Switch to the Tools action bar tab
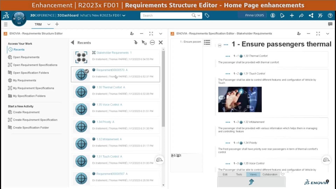This screenshot has height=189, width=336. (x=239, y=174)
